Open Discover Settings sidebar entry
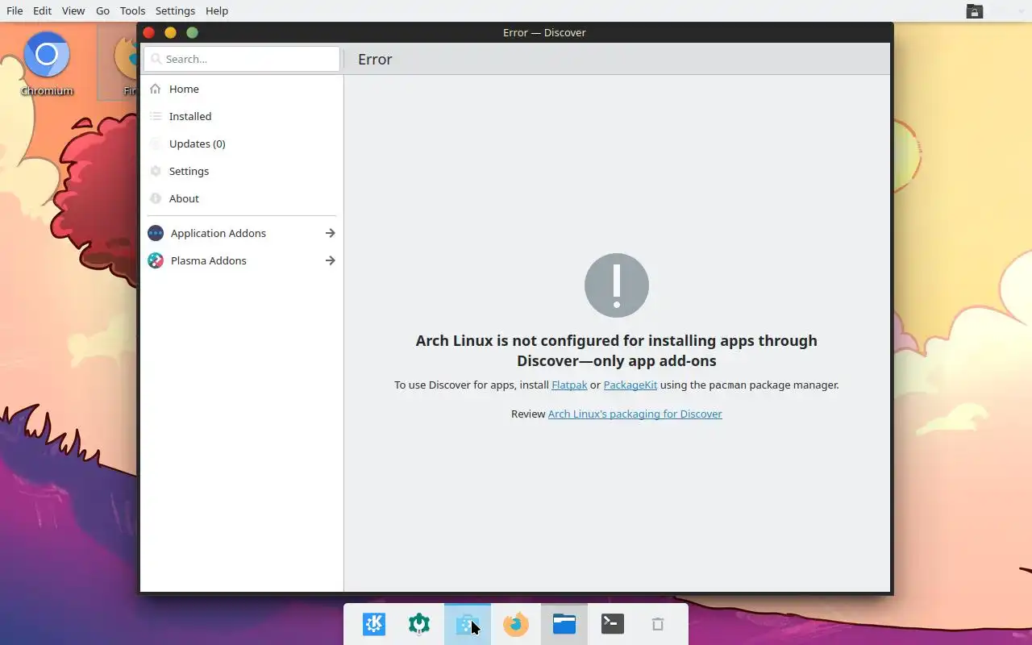Screen dimensions: 1032x645 [x=242, y=171]
